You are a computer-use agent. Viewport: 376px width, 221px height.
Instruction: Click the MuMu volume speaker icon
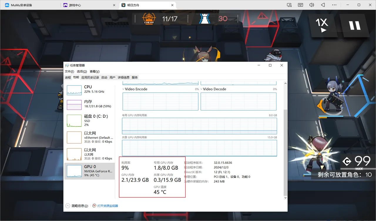pyautogui.click(x=312, y=5)
